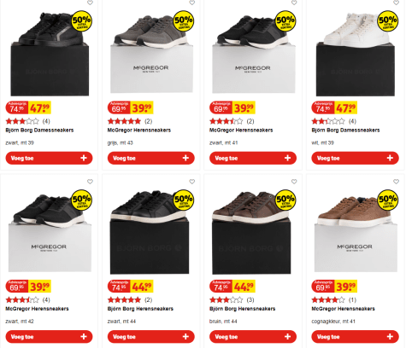The image size is (406, 348).
Task: Click plus icon on grijs mt 43 Voeg toe button
Action: point(185,158)
